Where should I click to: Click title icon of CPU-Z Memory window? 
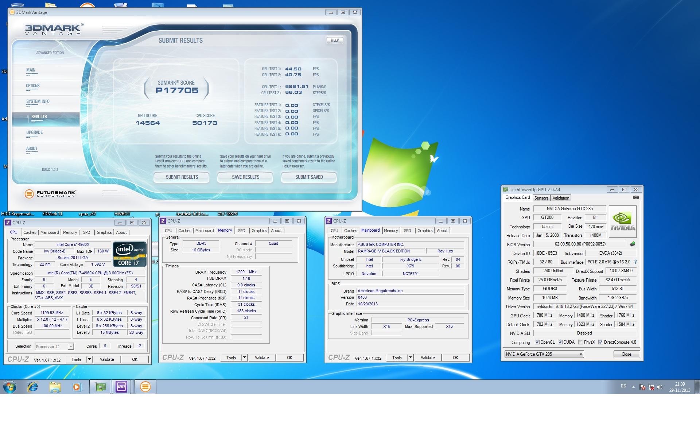pyautogui.click(x=164, y=221)
